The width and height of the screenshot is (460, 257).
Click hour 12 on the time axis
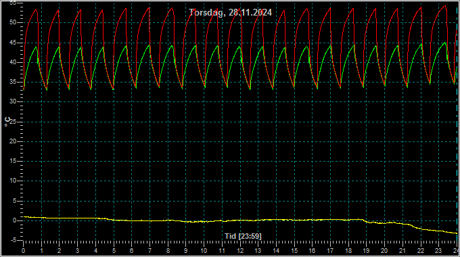(240, 251)
